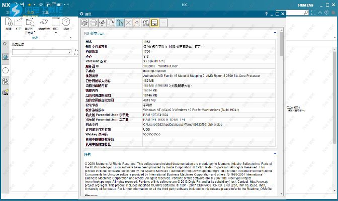Click Information window scroll up arrow

pyautogui.click(x=281, y=30)
